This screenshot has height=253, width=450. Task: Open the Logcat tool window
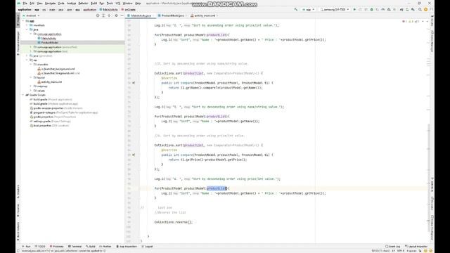point(147,247)
